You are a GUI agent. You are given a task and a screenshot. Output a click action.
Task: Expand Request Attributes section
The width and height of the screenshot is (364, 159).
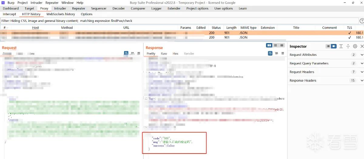click(326, 55)
